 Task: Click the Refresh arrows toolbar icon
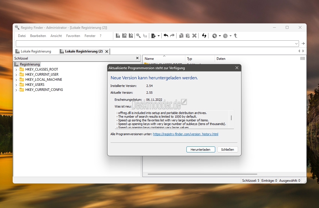pyautogui.click(x=204, y=36)
